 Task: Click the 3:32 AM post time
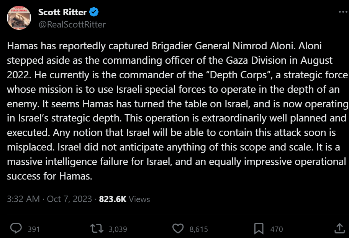coord(24,199)
